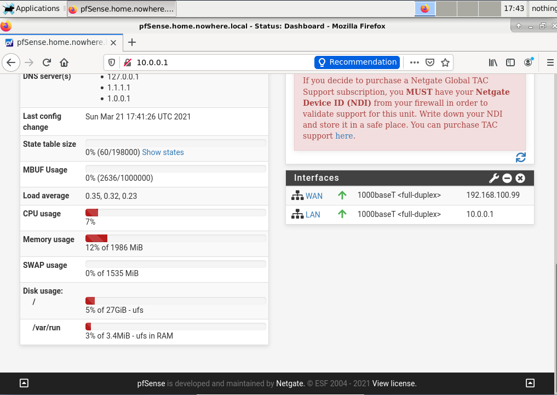Viewport: 557px width, 395px height.
Task: Click the last config change timestamp
Action: point(138,117)
